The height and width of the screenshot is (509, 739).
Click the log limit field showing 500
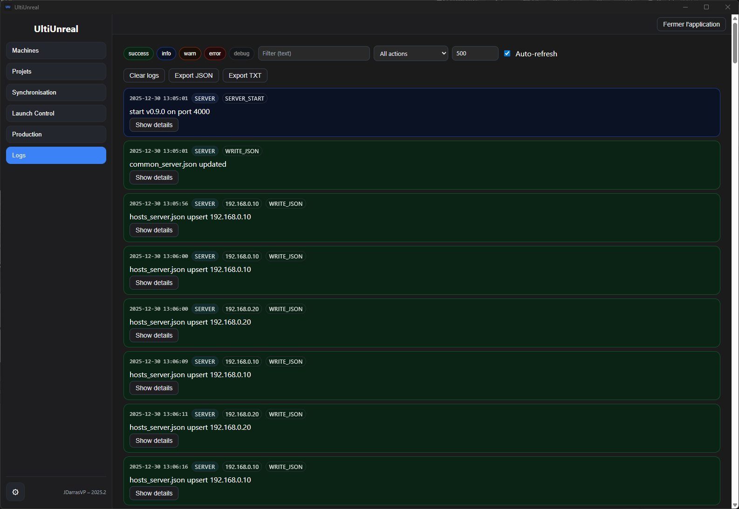474,54
